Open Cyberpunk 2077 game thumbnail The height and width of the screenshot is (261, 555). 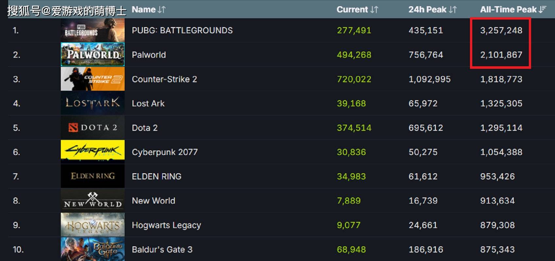click(x=93, y=152)
